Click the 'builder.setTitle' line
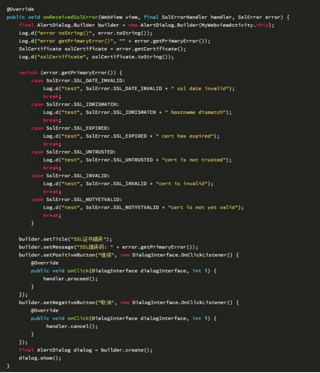Image resolution: width=320 pixels, height=373 pixels. point(65,239)
